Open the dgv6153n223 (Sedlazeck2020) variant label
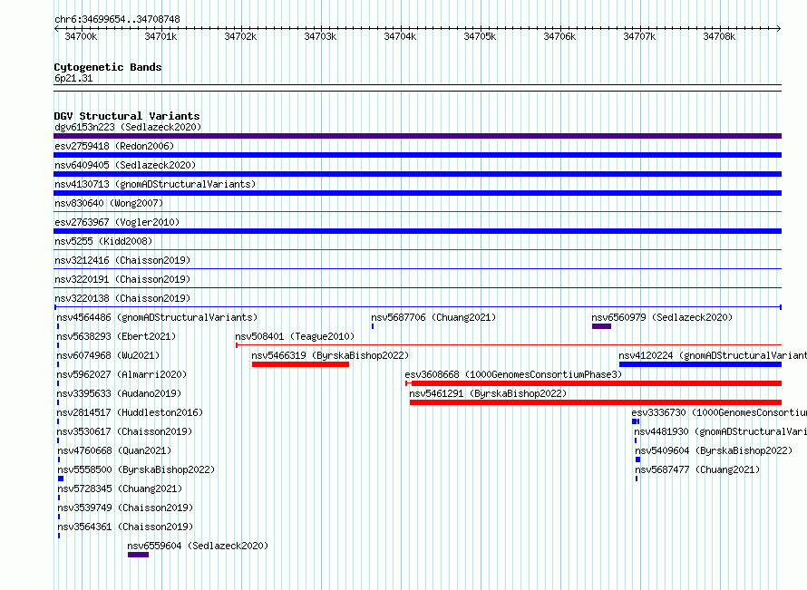Viewport: 807px width, 590px height. click(128, 127)
